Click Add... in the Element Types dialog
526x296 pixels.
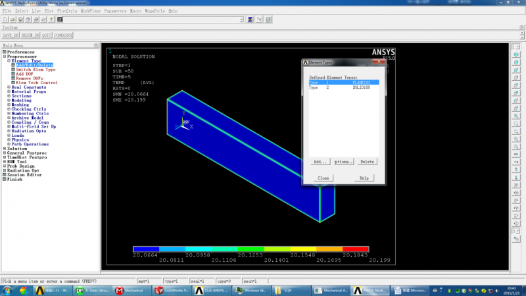click(320, 162)
